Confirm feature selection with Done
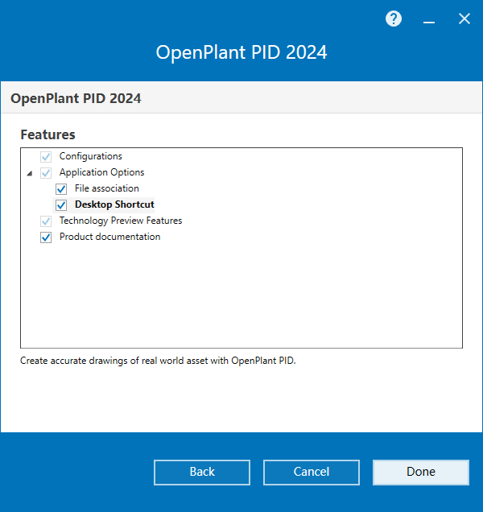The width and height of the screenshot is (483, 512). tap(421, 473)
